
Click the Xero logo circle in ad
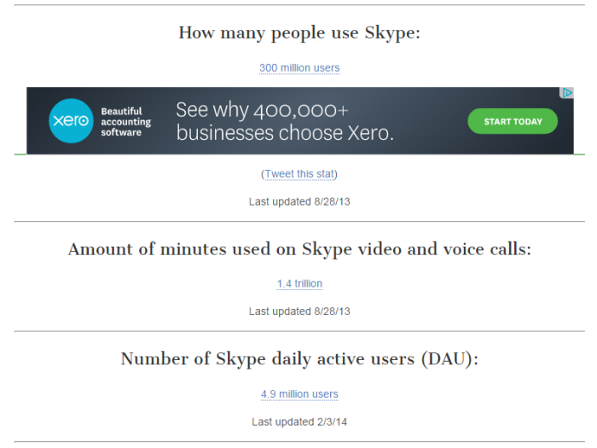[71, 121]
